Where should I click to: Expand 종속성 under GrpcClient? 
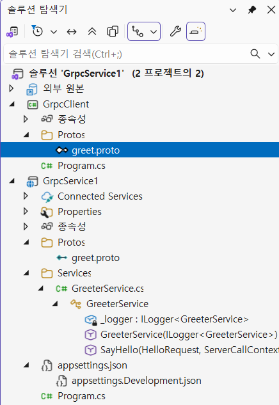[x=26, y=119]
